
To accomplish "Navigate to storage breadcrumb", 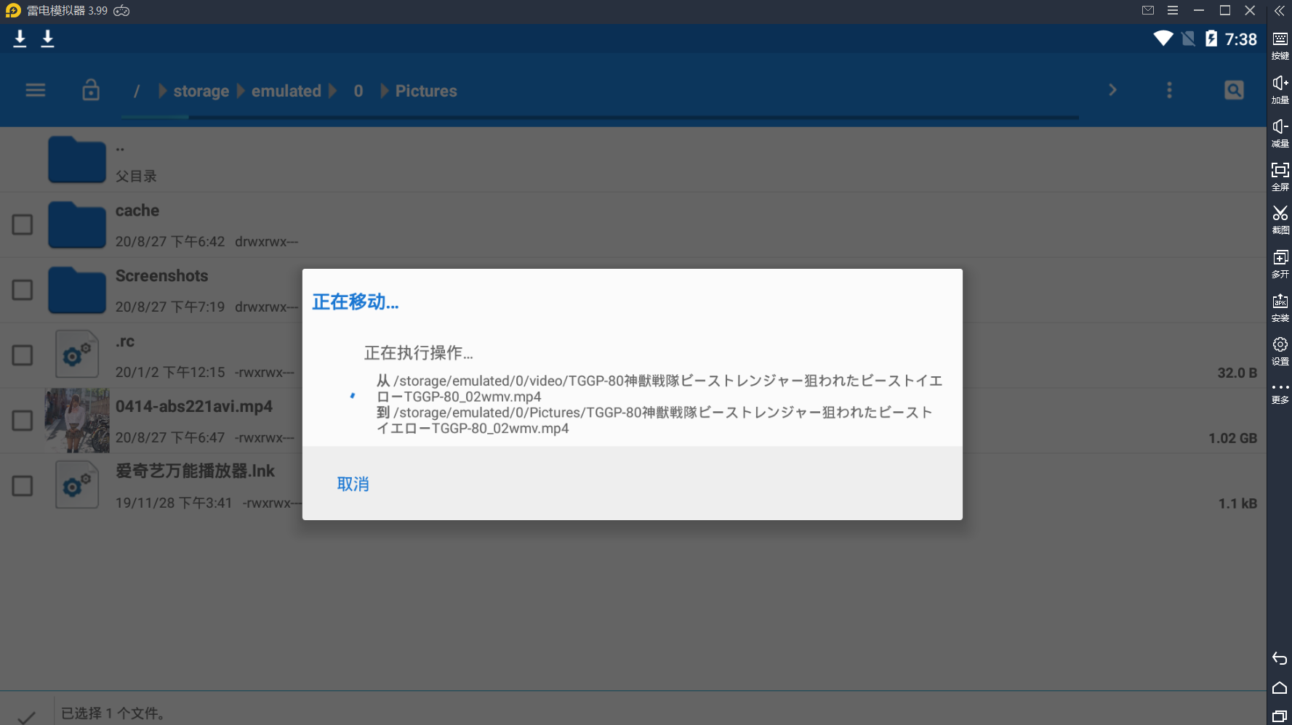I will (201, 91).
